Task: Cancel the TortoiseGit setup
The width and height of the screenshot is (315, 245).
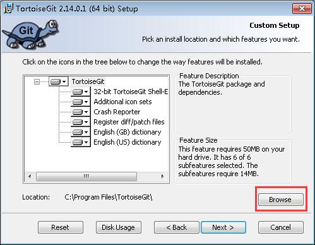Action: point(281,227)
